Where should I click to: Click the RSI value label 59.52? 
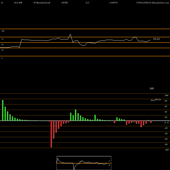156,39
